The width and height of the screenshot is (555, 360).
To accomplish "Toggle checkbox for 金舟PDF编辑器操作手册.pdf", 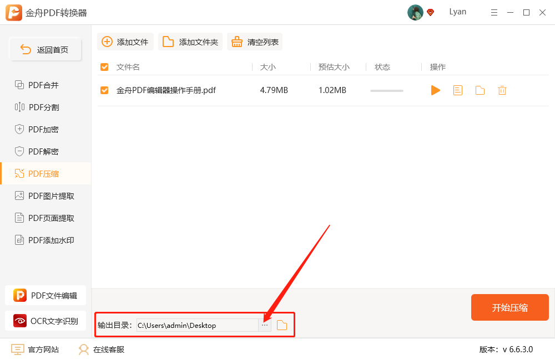I will (x=104, y=90).
